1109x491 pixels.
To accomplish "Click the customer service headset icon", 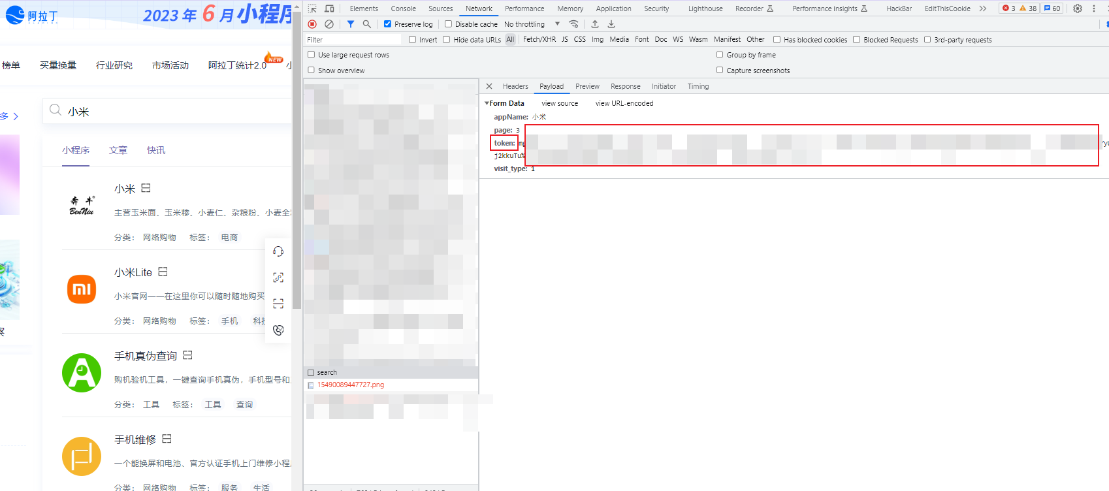I will coord(278,251).
